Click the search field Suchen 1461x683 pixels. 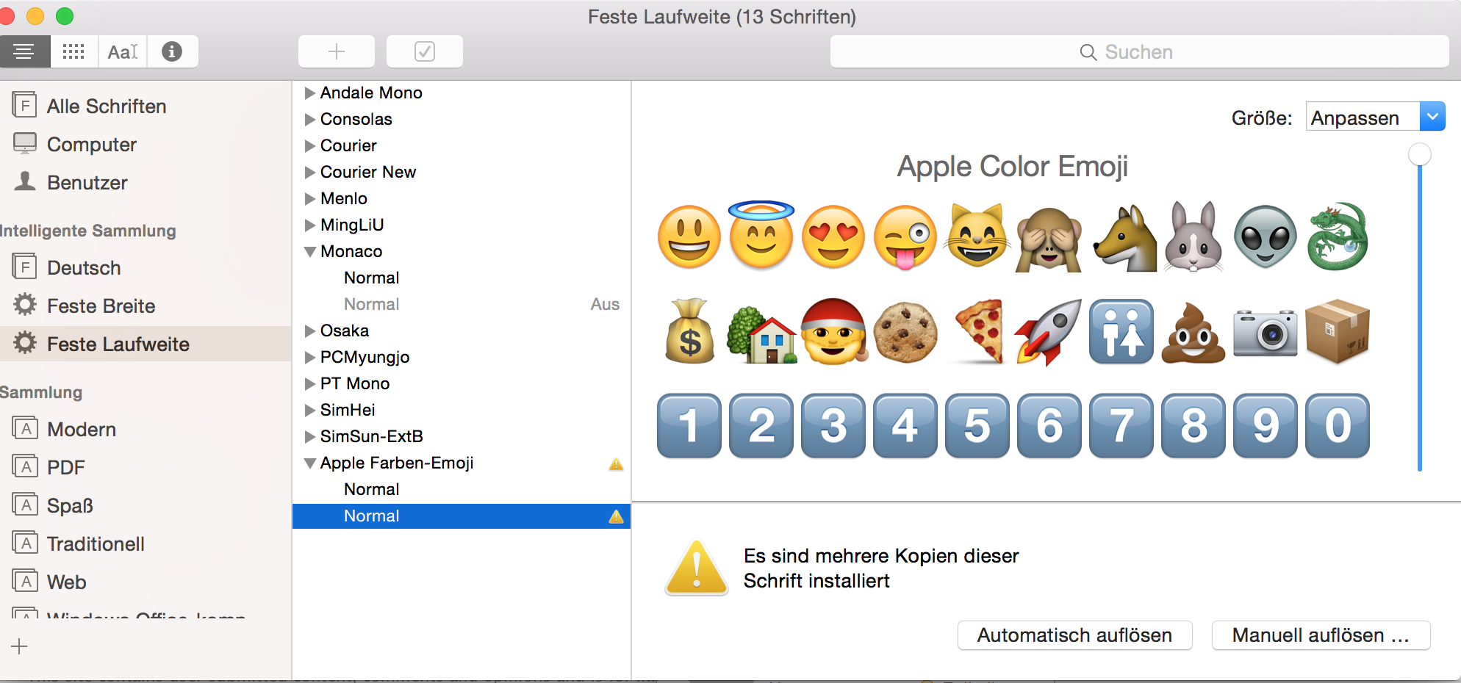pos(1139,51)
